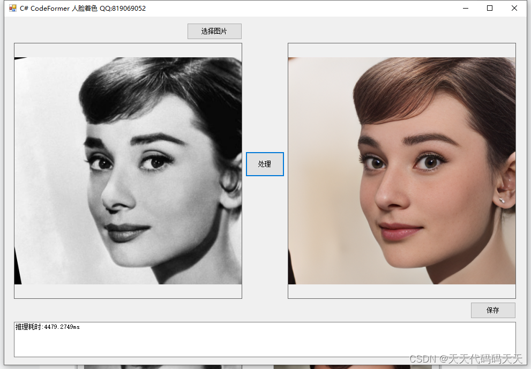Minimize the CodeFormer window

tap(465, 8)
